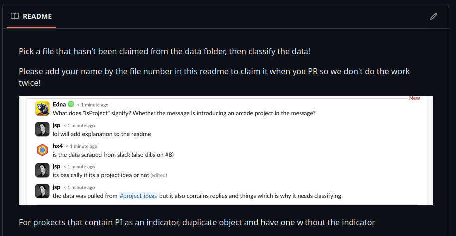The width and height of the screenshot is (456, 236).
Task: Click the #project-ideas channel link
Action: click(x=139, y=196)
